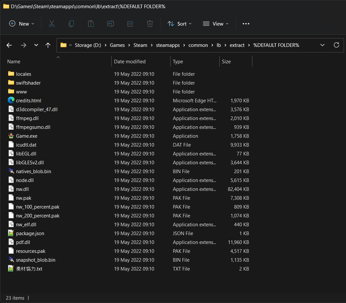Open the New item dropdown
The height and width of the screenshot is (303, 346).
click(22, 24)
